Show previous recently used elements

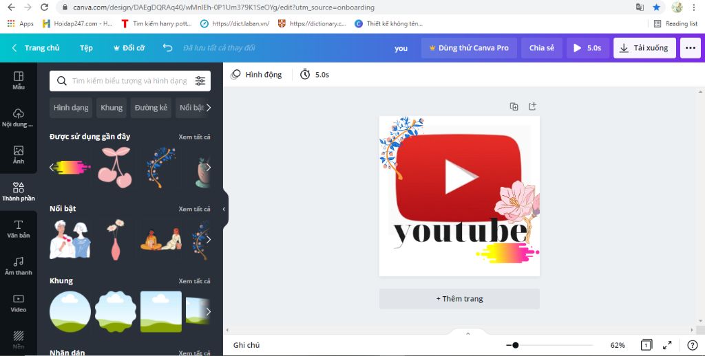tap(51, 168)
